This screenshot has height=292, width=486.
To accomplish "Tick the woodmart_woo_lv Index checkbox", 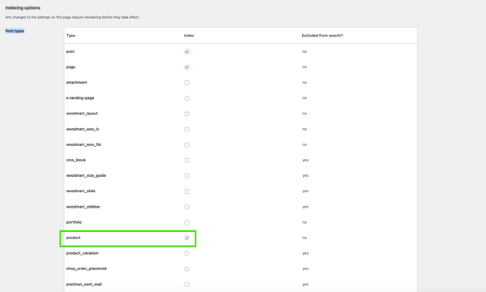I will [186, 130].
